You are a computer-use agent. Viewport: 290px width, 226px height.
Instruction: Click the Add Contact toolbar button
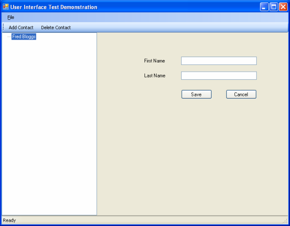[x=21, y=28]
